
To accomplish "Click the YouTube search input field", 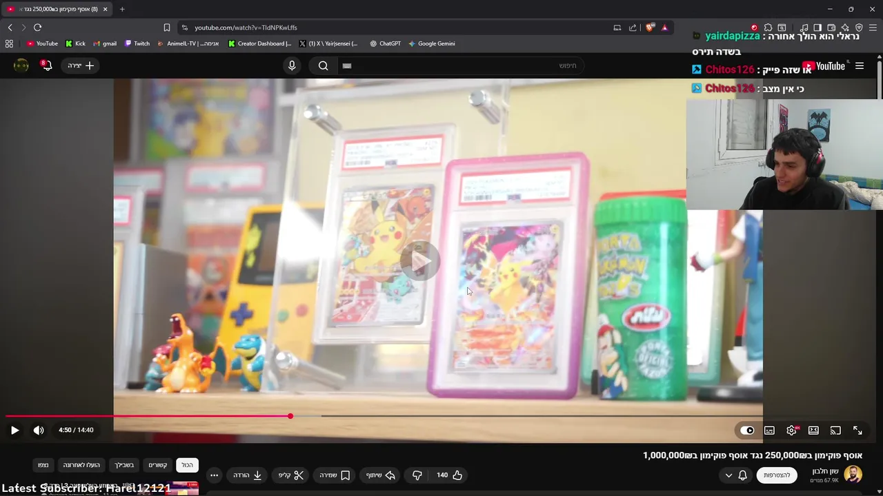I will point(462,65).
